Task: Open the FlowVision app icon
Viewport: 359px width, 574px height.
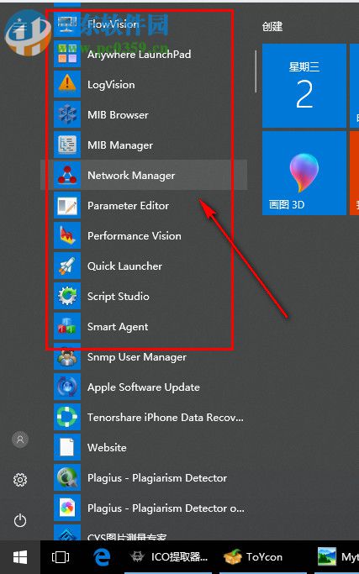Action: click(67, 24)
